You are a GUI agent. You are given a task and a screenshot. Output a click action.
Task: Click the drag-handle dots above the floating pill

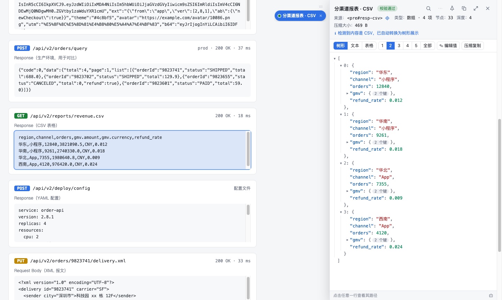click(x=321, y=7)
